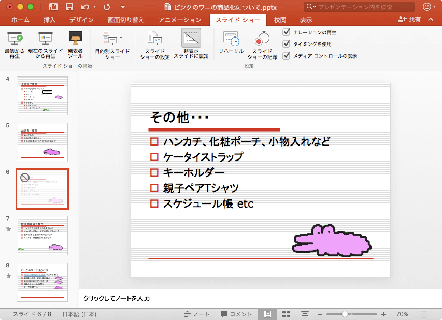Screen dimensions: 442x320
Task: Switch to the デザイン tab
Action: point(81,20)
